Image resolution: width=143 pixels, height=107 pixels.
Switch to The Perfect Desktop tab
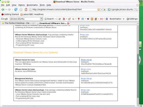click(18, 23)
